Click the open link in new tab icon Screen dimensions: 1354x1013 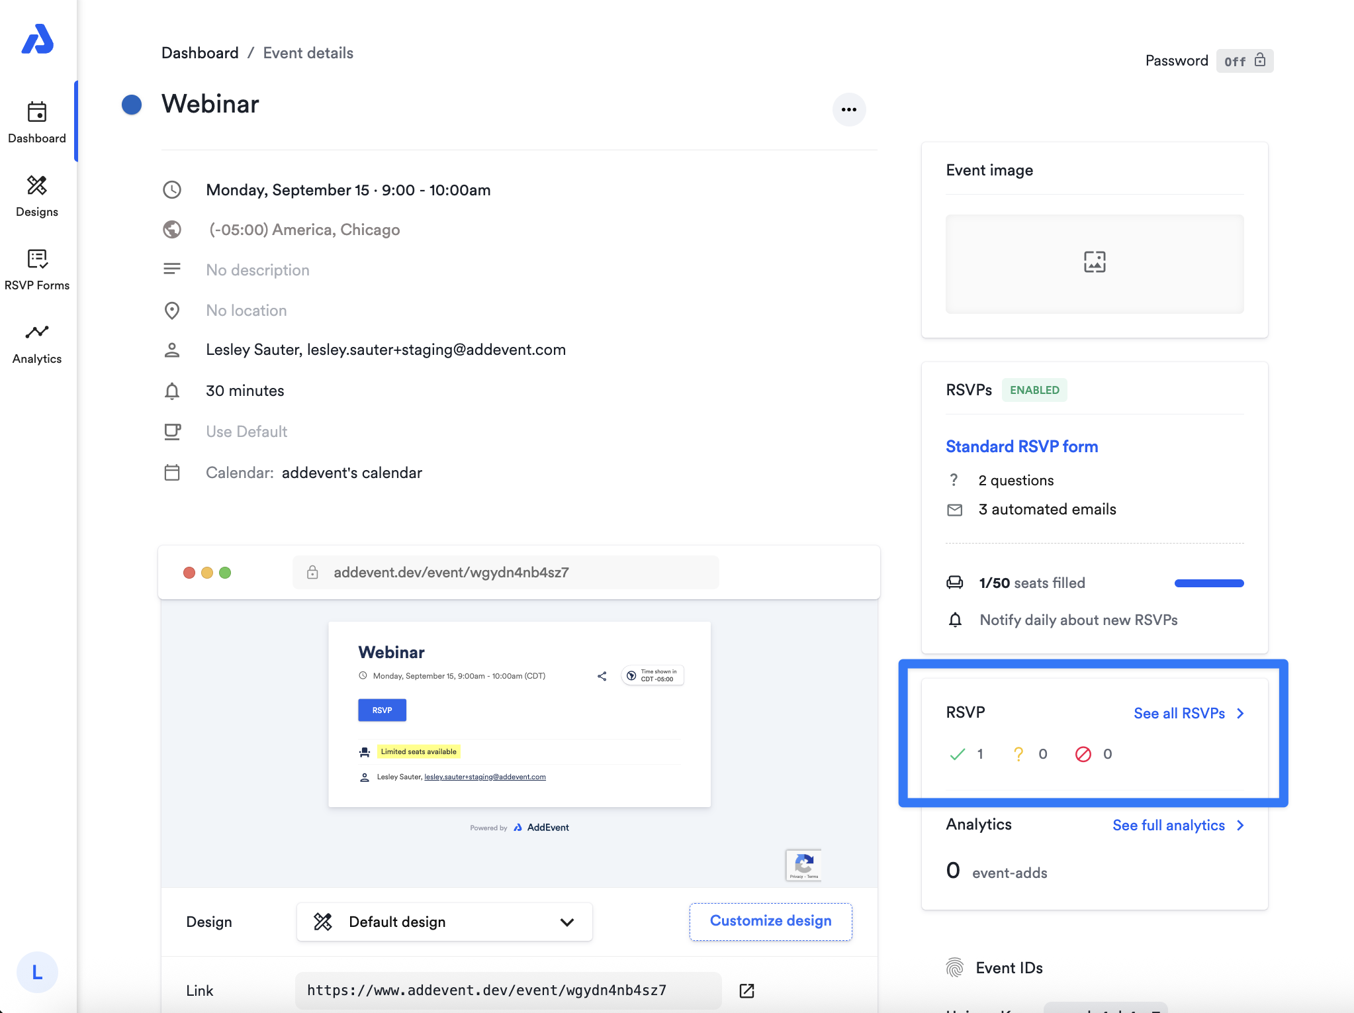pos(746,990)
